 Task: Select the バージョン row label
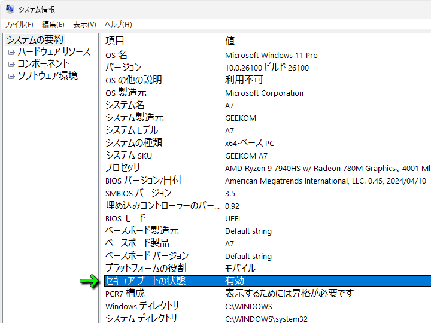click(x=123, y=68)
